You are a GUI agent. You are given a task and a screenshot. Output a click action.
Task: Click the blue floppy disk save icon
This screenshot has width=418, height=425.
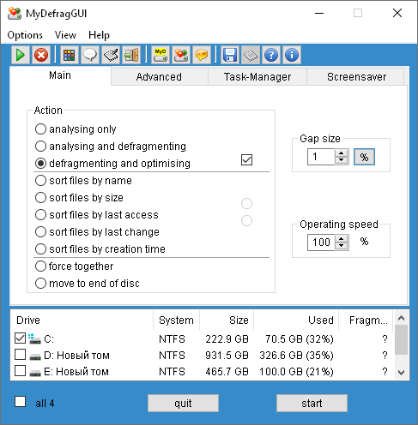[230, 55]
